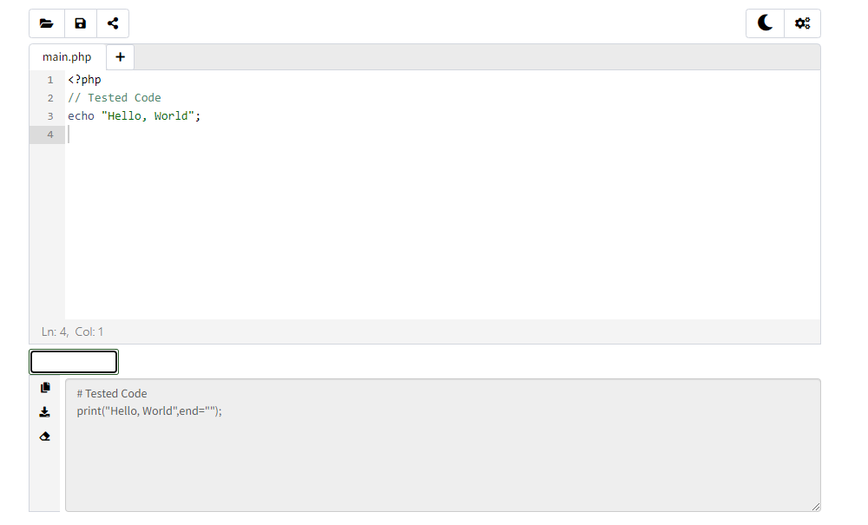Place cursor on the echo "Hello, World" line
The image size is (868, 525).
pos(134,116)
